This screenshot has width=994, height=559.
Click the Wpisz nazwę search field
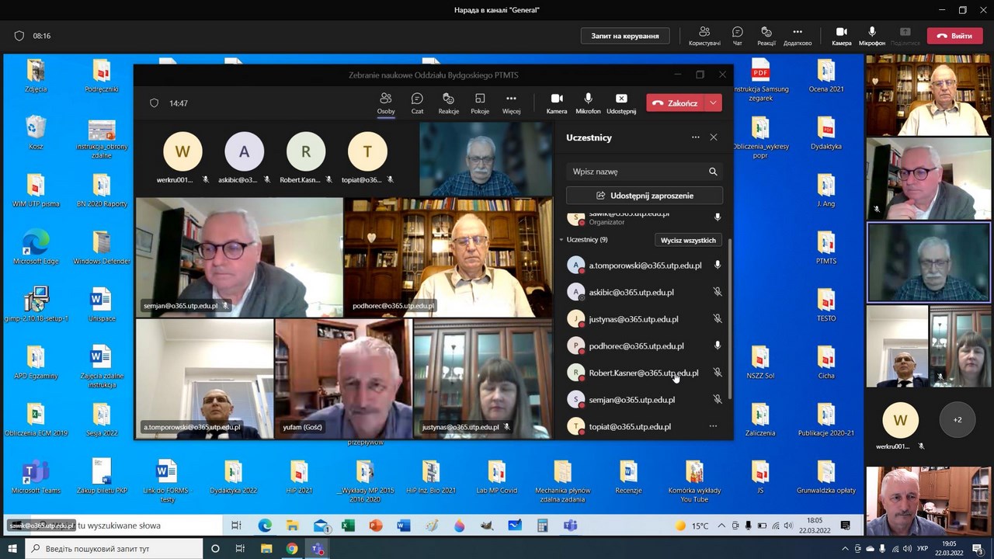[x=637, y=172]
